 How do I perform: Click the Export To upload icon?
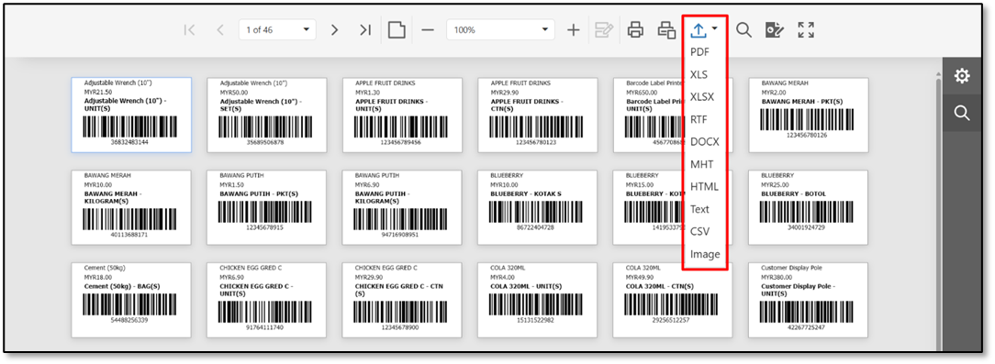pyautogui.click(x=699, y=29)
